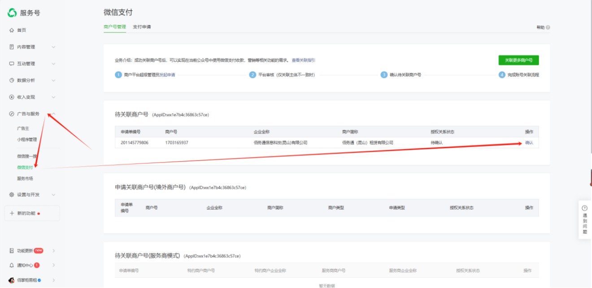The width and height of the screenshot is (592, 288).
Task: Click the icon beside 功能更新
Action: tap(12, 251)
